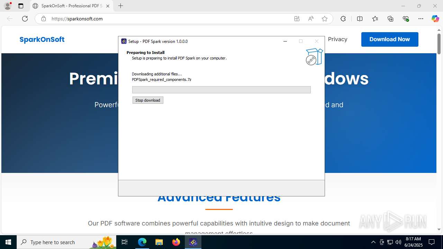This screenshot has height=249, width=443.
Task: Click the scrollbar up arrow
Action: tap(439, 29)
